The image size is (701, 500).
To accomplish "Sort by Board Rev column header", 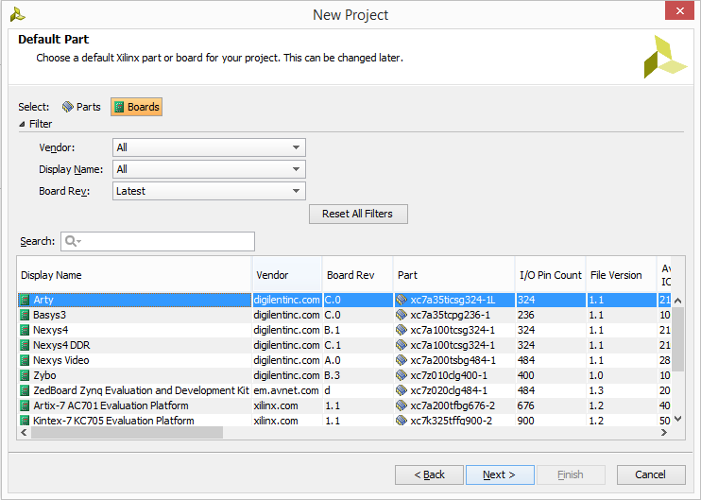I will [358, 275].
